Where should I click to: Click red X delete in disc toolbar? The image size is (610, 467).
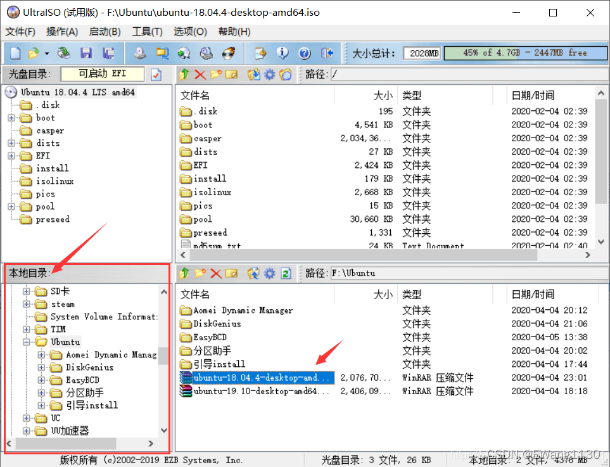(200, 74)
